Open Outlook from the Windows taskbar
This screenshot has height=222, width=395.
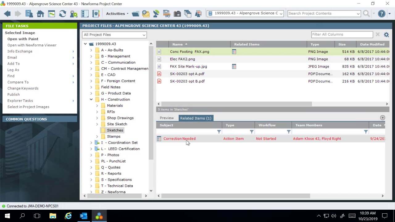pyautogui.click(x=84, y=216)
